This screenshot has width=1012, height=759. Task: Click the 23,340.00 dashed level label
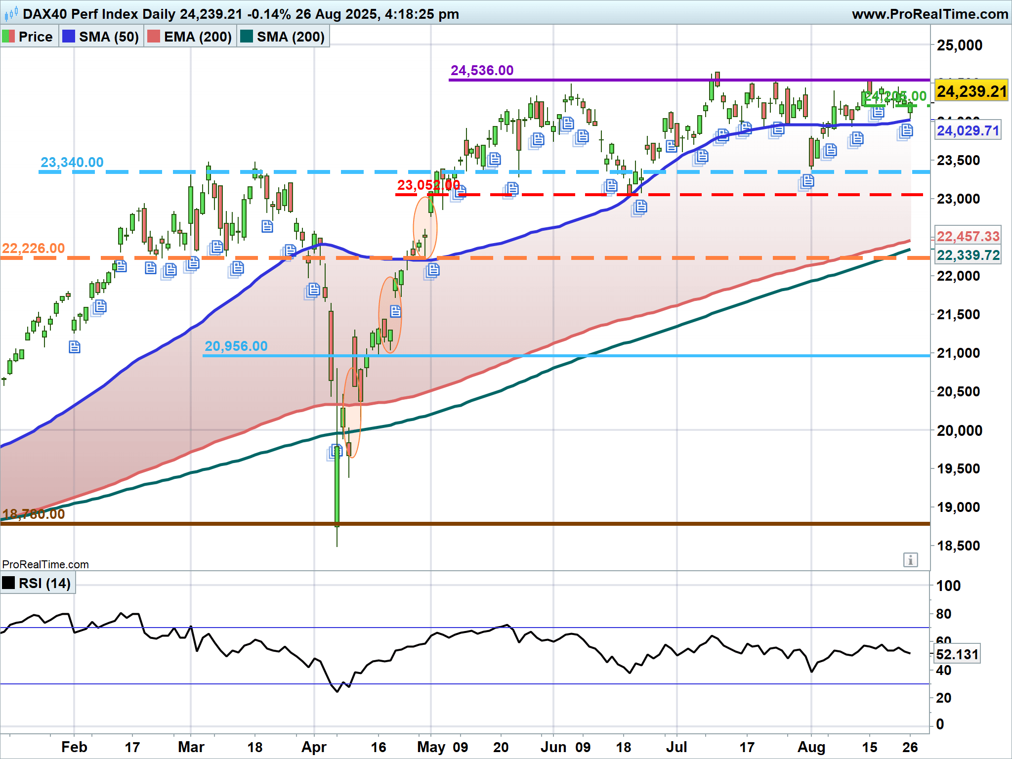point(72,162)
